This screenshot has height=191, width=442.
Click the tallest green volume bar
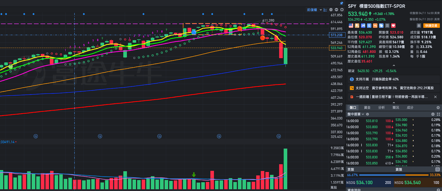(285, 169)
